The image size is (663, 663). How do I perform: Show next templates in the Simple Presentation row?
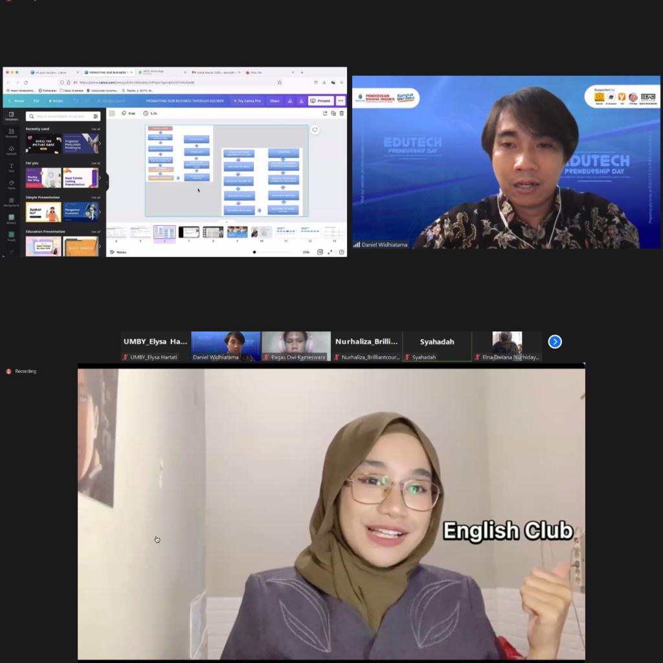click(x=100, y=212)
